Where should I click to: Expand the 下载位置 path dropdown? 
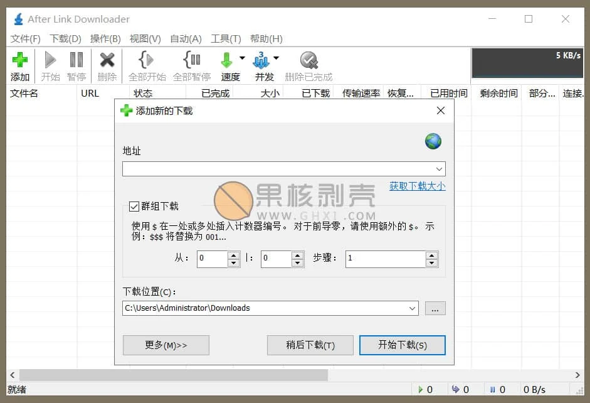tap(412, 308)
